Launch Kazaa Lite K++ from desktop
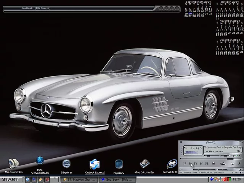 point(171,166)
